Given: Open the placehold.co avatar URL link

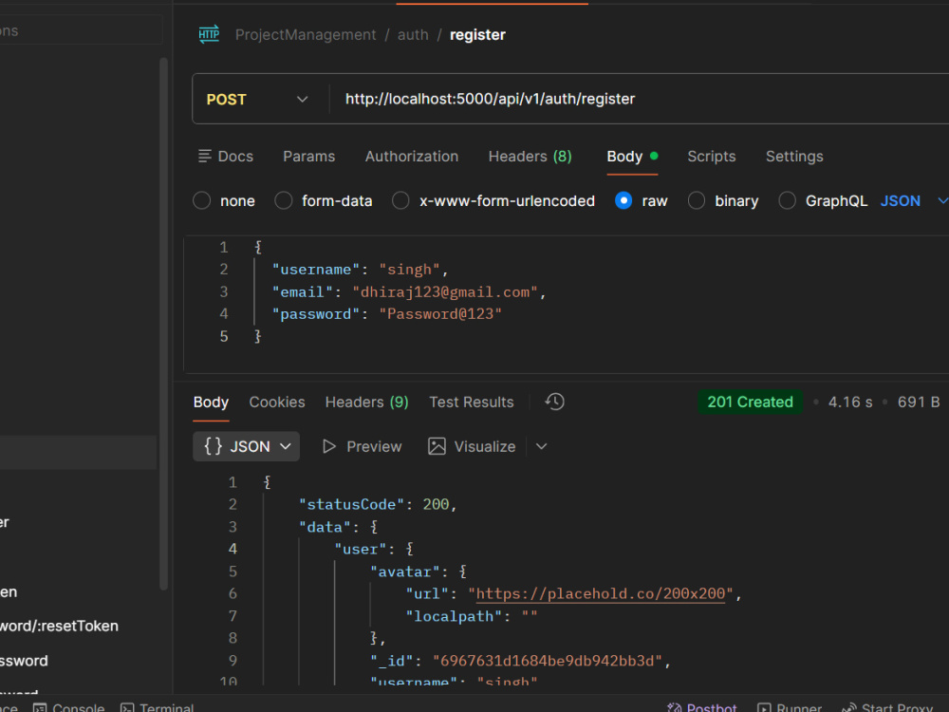Looking at the screenshot, I should 601,594.
